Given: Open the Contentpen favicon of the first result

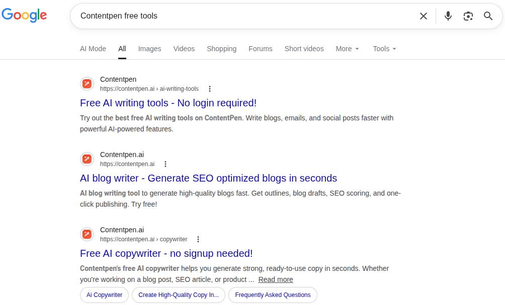Looking at the screenshot, I should [x=87, y=84].
